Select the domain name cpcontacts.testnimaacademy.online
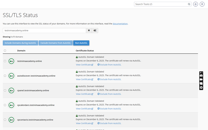Screen dimensions: 208x130 (x=35, y=120)
